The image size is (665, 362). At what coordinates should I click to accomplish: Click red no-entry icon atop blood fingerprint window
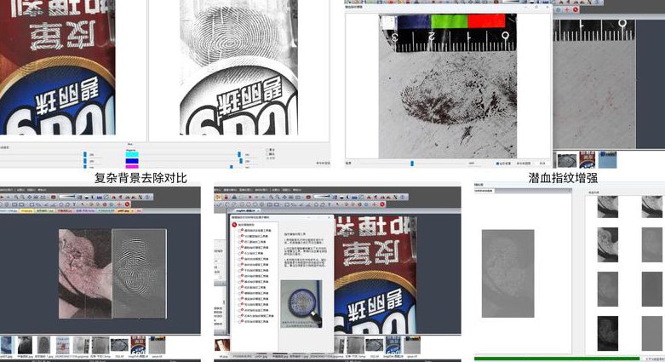pyautogui.click(x=576, y=9)
